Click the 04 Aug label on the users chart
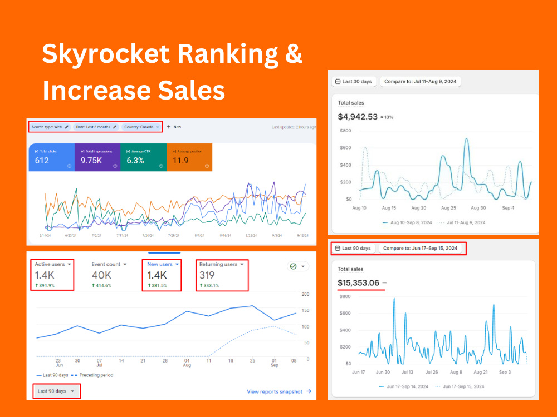The image size is (557, 417). [x=187, y=363]
